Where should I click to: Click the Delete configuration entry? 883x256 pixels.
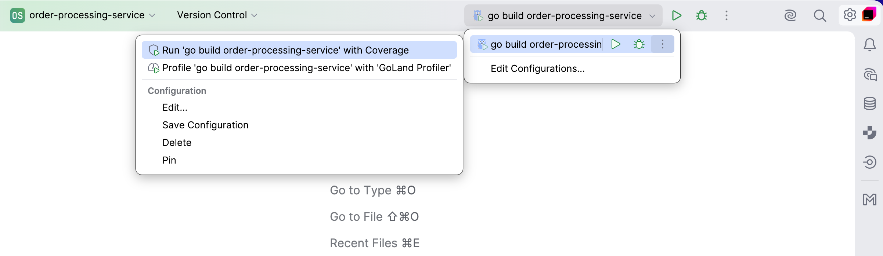click(177, 143)
